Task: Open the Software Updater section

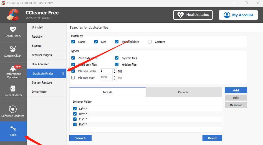Action: (x=13, y=112)
